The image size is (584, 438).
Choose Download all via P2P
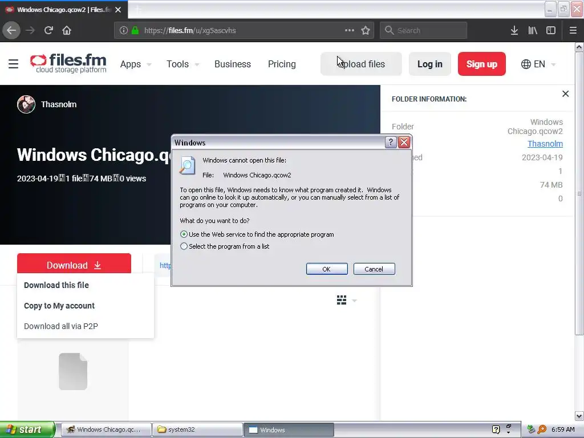click(x=60, y=326)
